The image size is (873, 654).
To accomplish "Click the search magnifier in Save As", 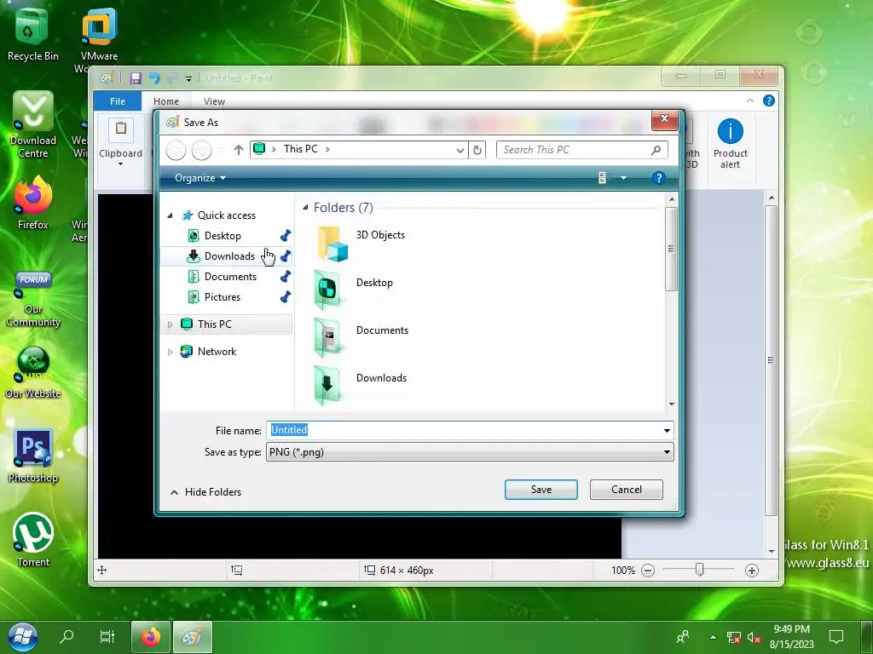I will pos(656,150).
